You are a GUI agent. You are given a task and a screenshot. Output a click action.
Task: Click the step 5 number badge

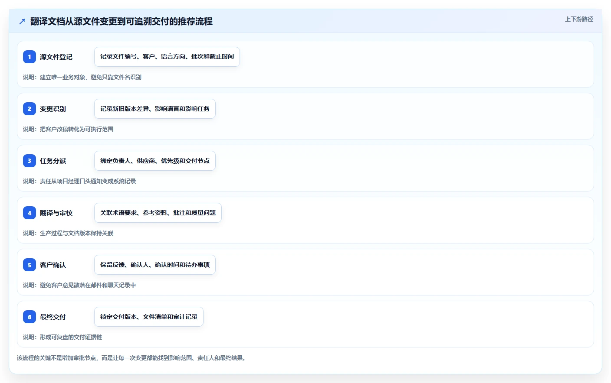click(x=30, y=265)
